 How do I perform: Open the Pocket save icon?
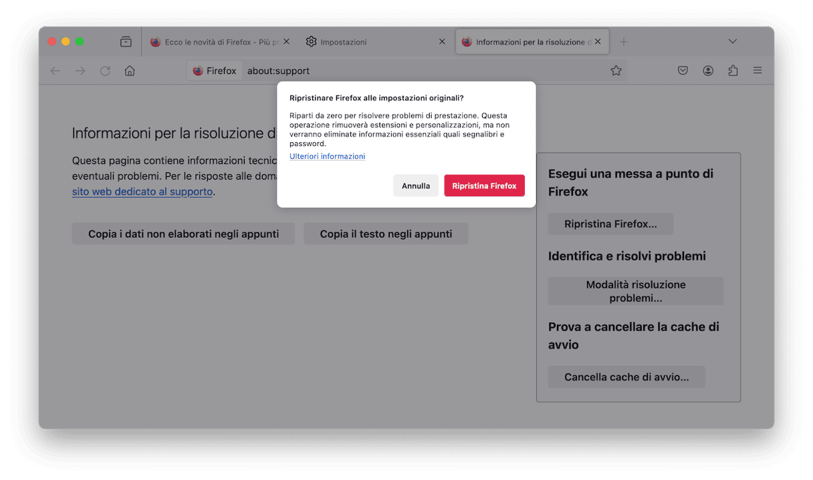pyautogui.click(x=683, y=71)
